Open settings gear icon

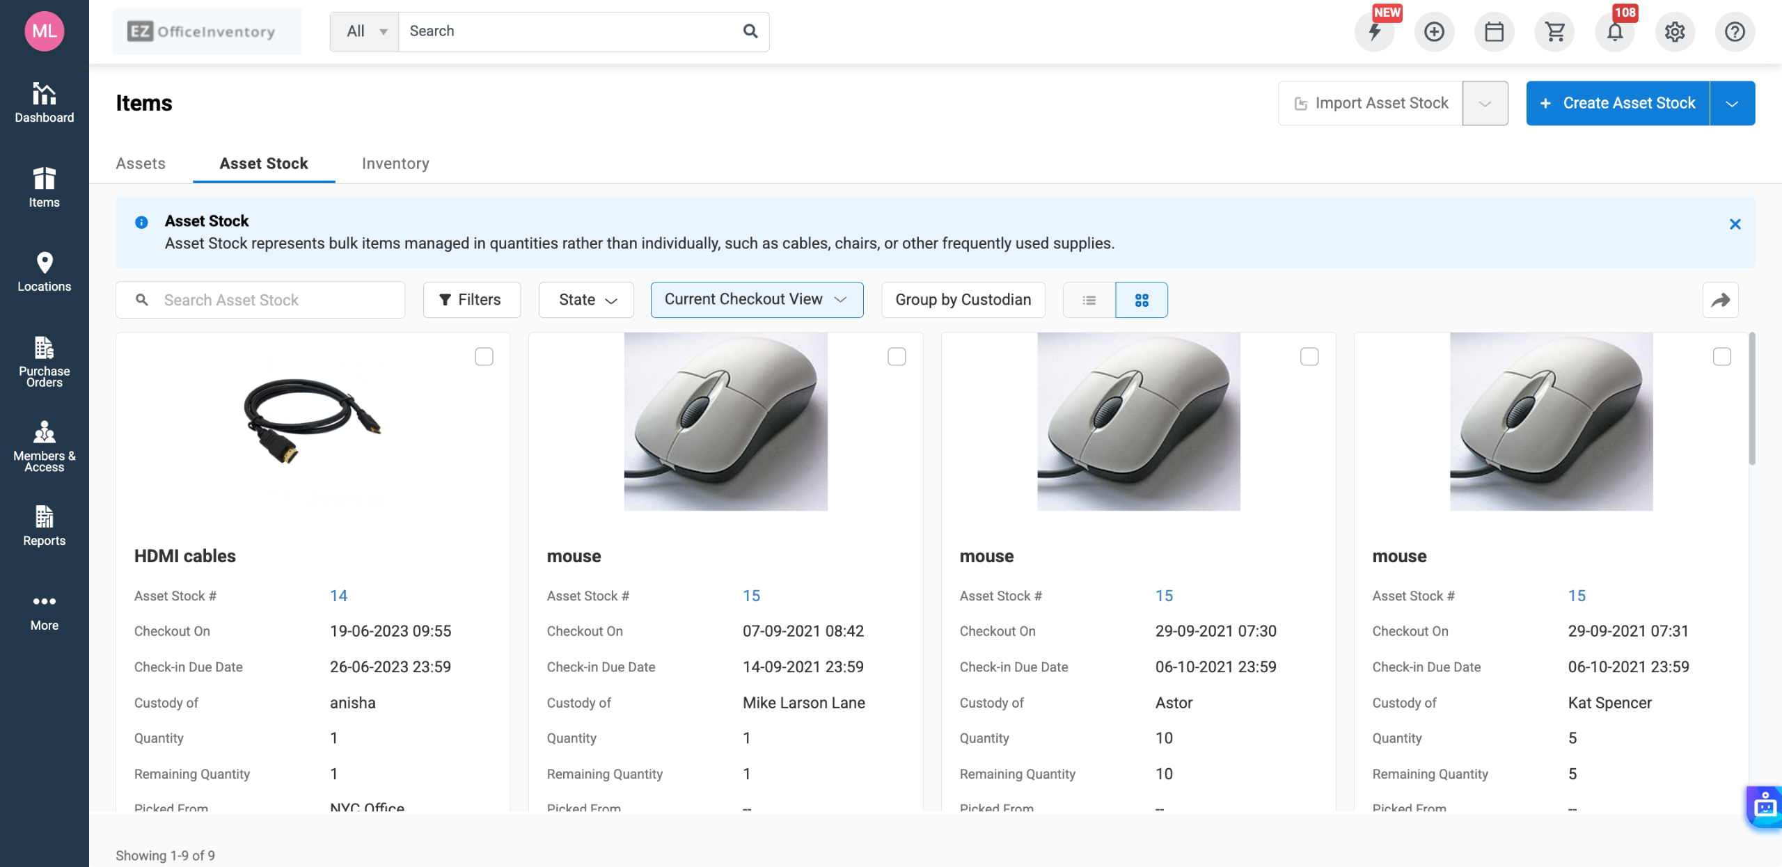click(x=1674, y=32)
